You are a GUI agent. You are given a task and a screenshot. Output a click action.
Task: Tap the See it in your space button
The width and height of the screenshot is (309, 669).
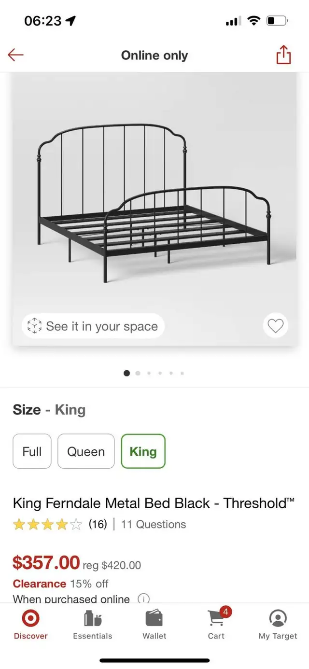coord(93,326)
